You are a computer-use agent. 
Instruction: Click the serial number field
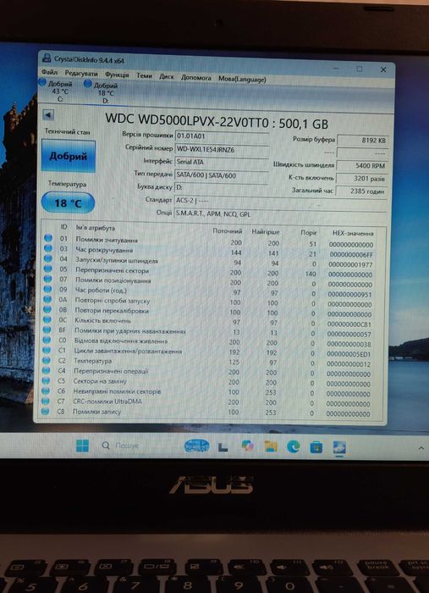(222, 149)
